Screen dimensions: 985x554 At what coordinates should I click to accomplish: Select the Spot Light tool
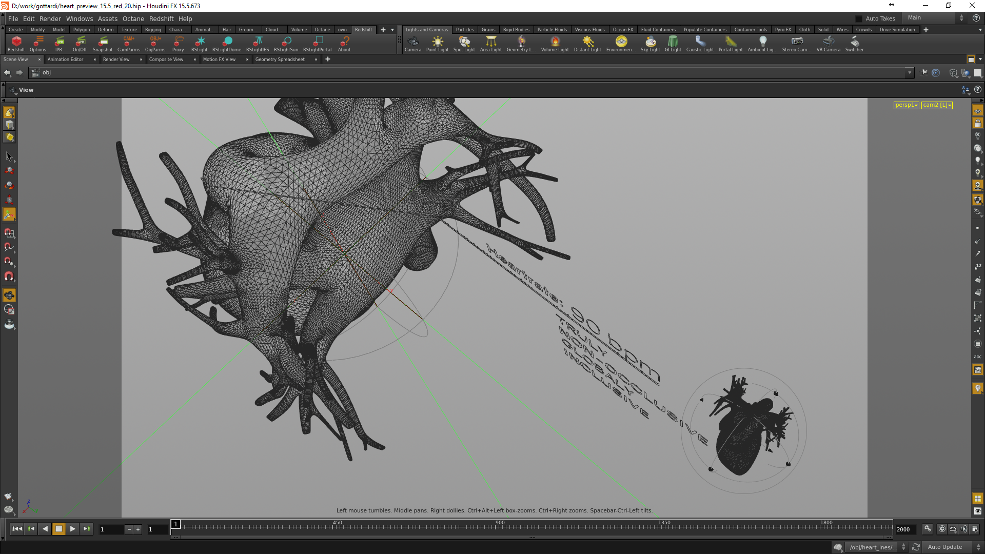pos(464,44)
